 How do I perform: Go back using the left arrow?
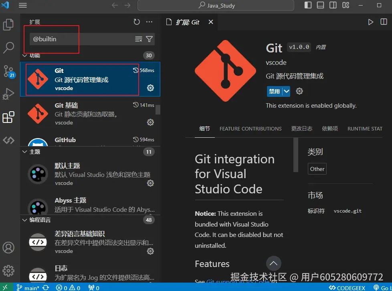[115, 5]
